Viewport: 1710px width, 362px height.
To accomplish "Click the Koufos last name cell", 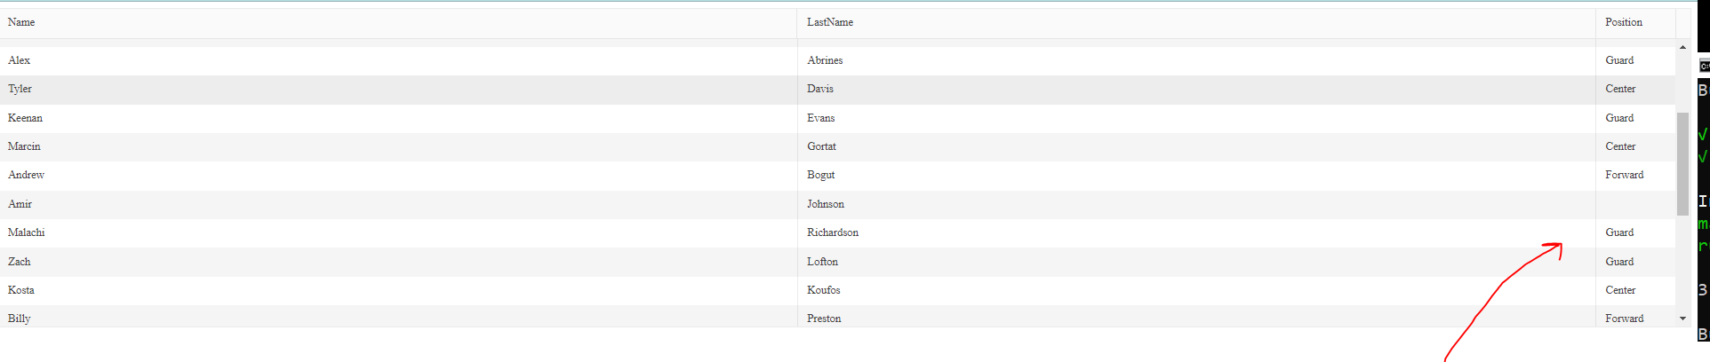I will [1196, 290].
